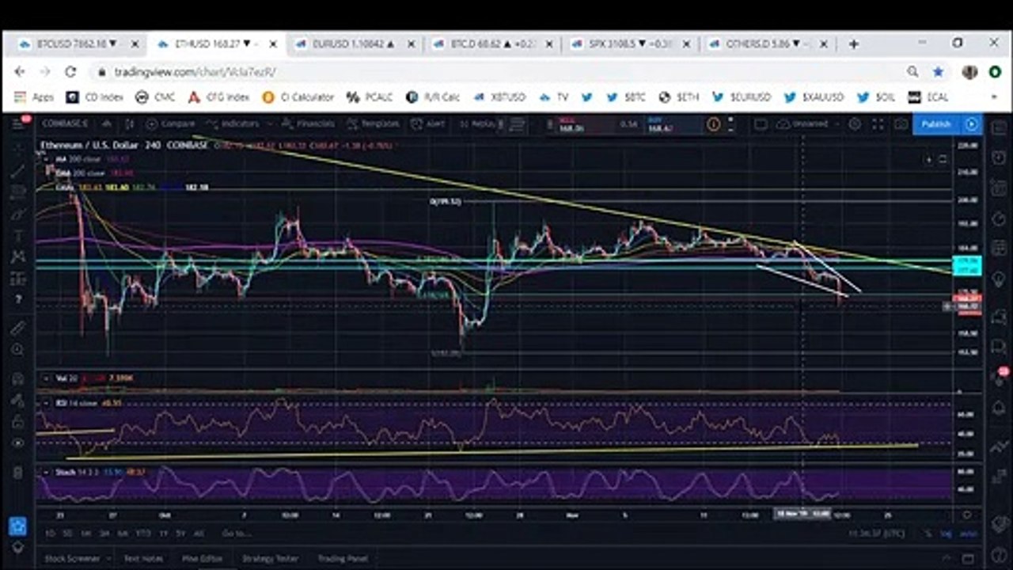
Task: Select the YTD date range
Action: click(143, 534)
